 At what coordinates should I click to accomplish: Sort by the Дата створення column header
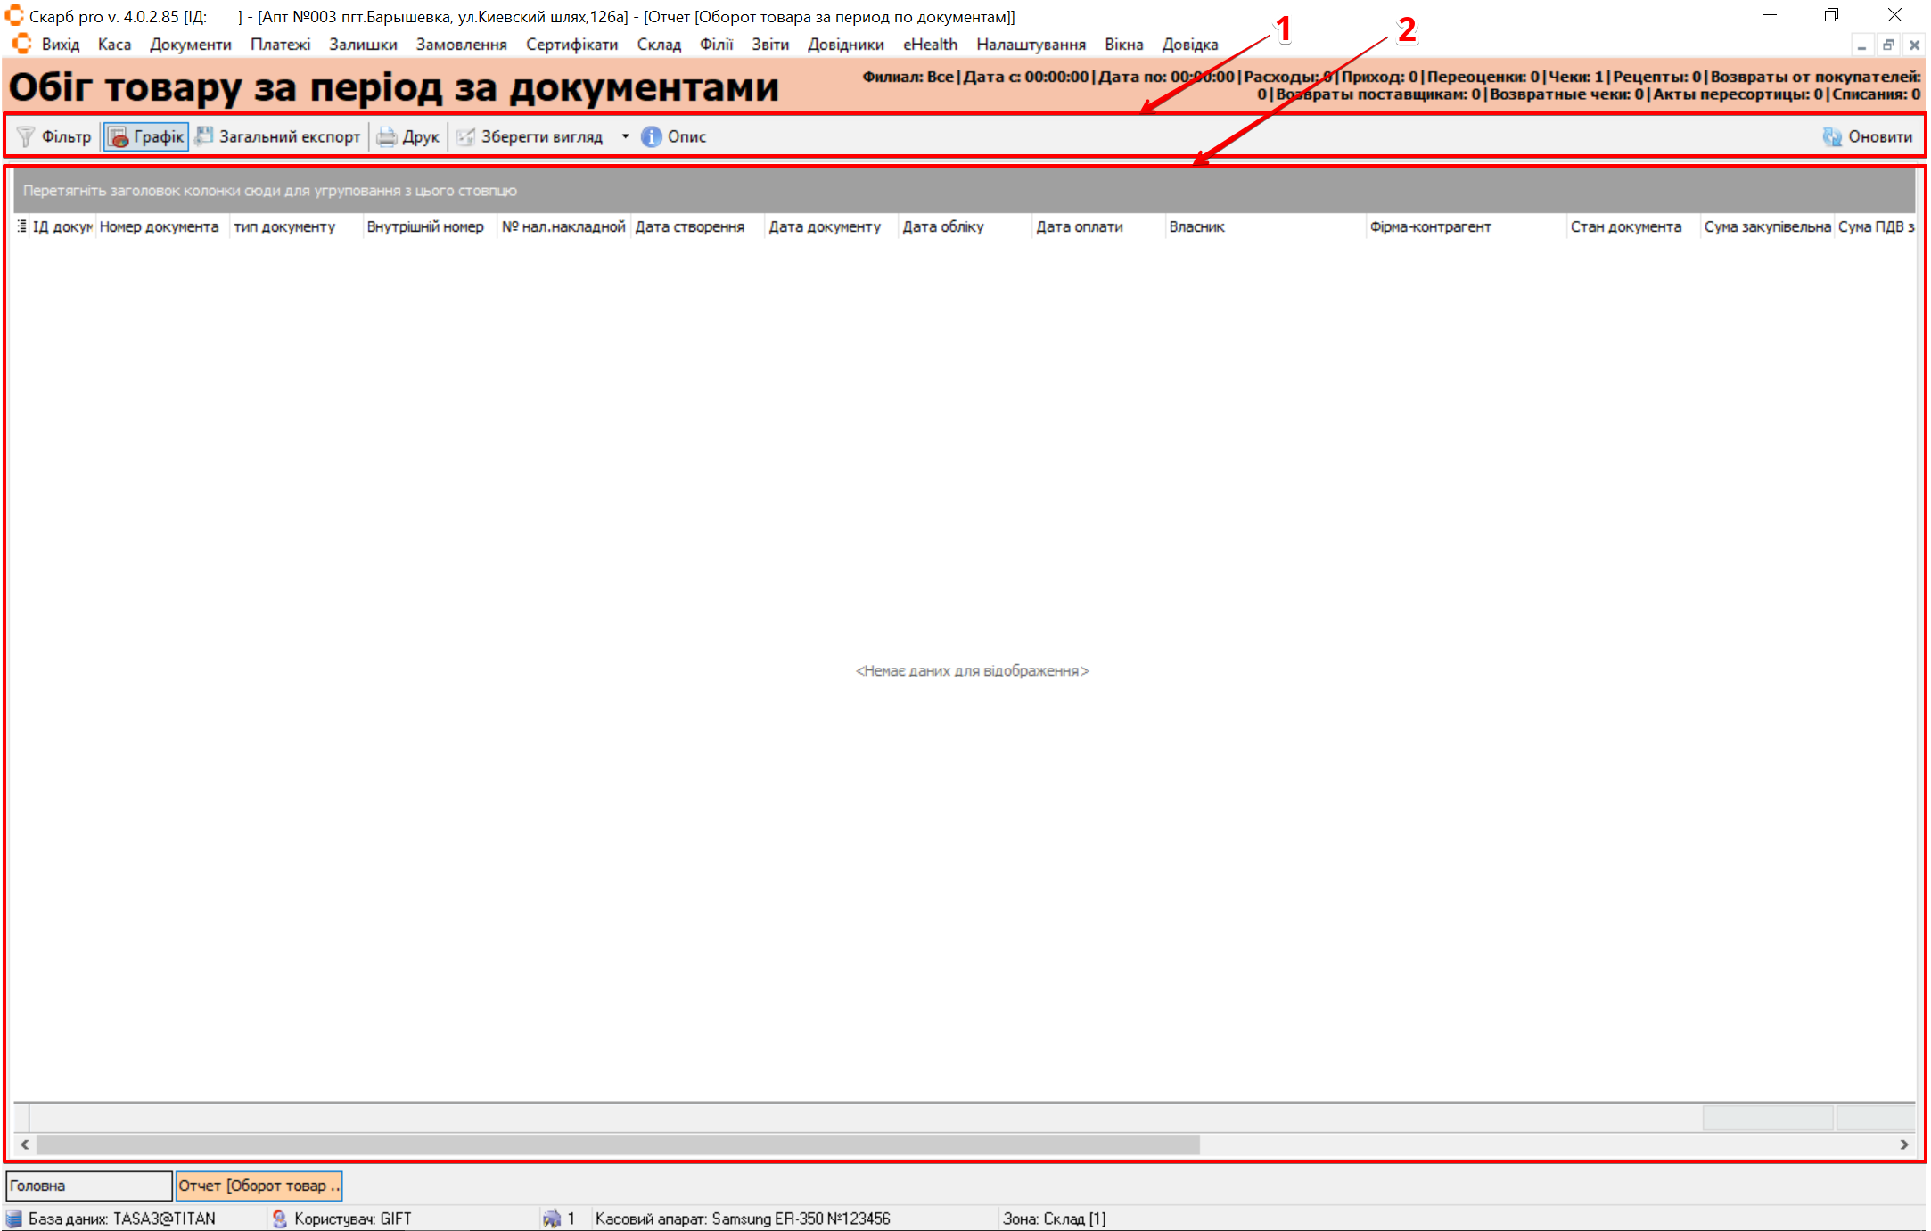click(x=690, y=226)
